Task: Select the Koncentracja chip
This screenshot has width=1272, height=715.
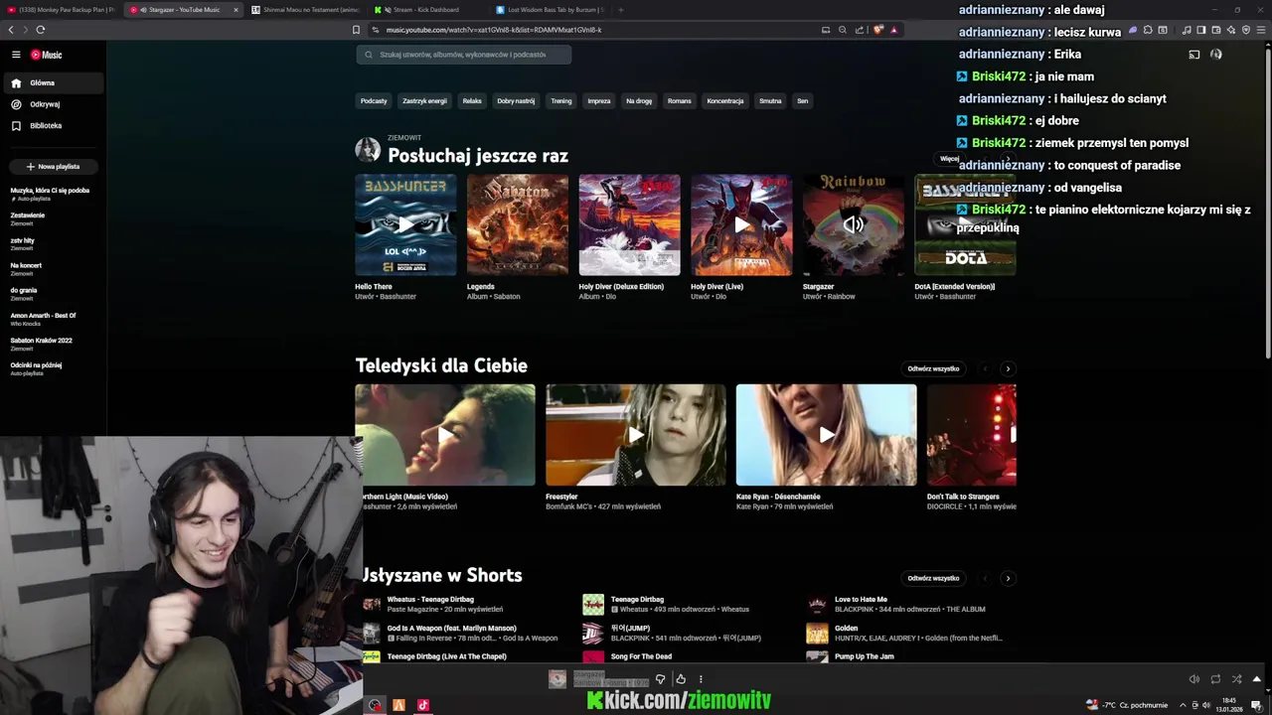Action: click(x=725, y=101)
